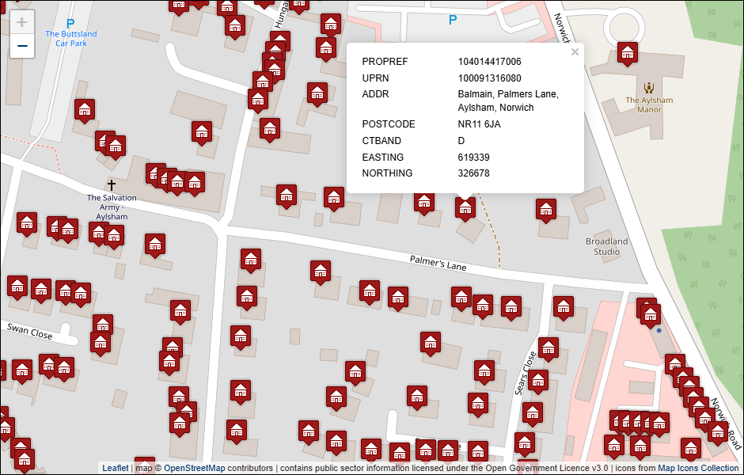The width and height of the screenshot is (744, 475).
Task: Pick the house marker below The Buttsland Car Park
Action: [85, 110]
